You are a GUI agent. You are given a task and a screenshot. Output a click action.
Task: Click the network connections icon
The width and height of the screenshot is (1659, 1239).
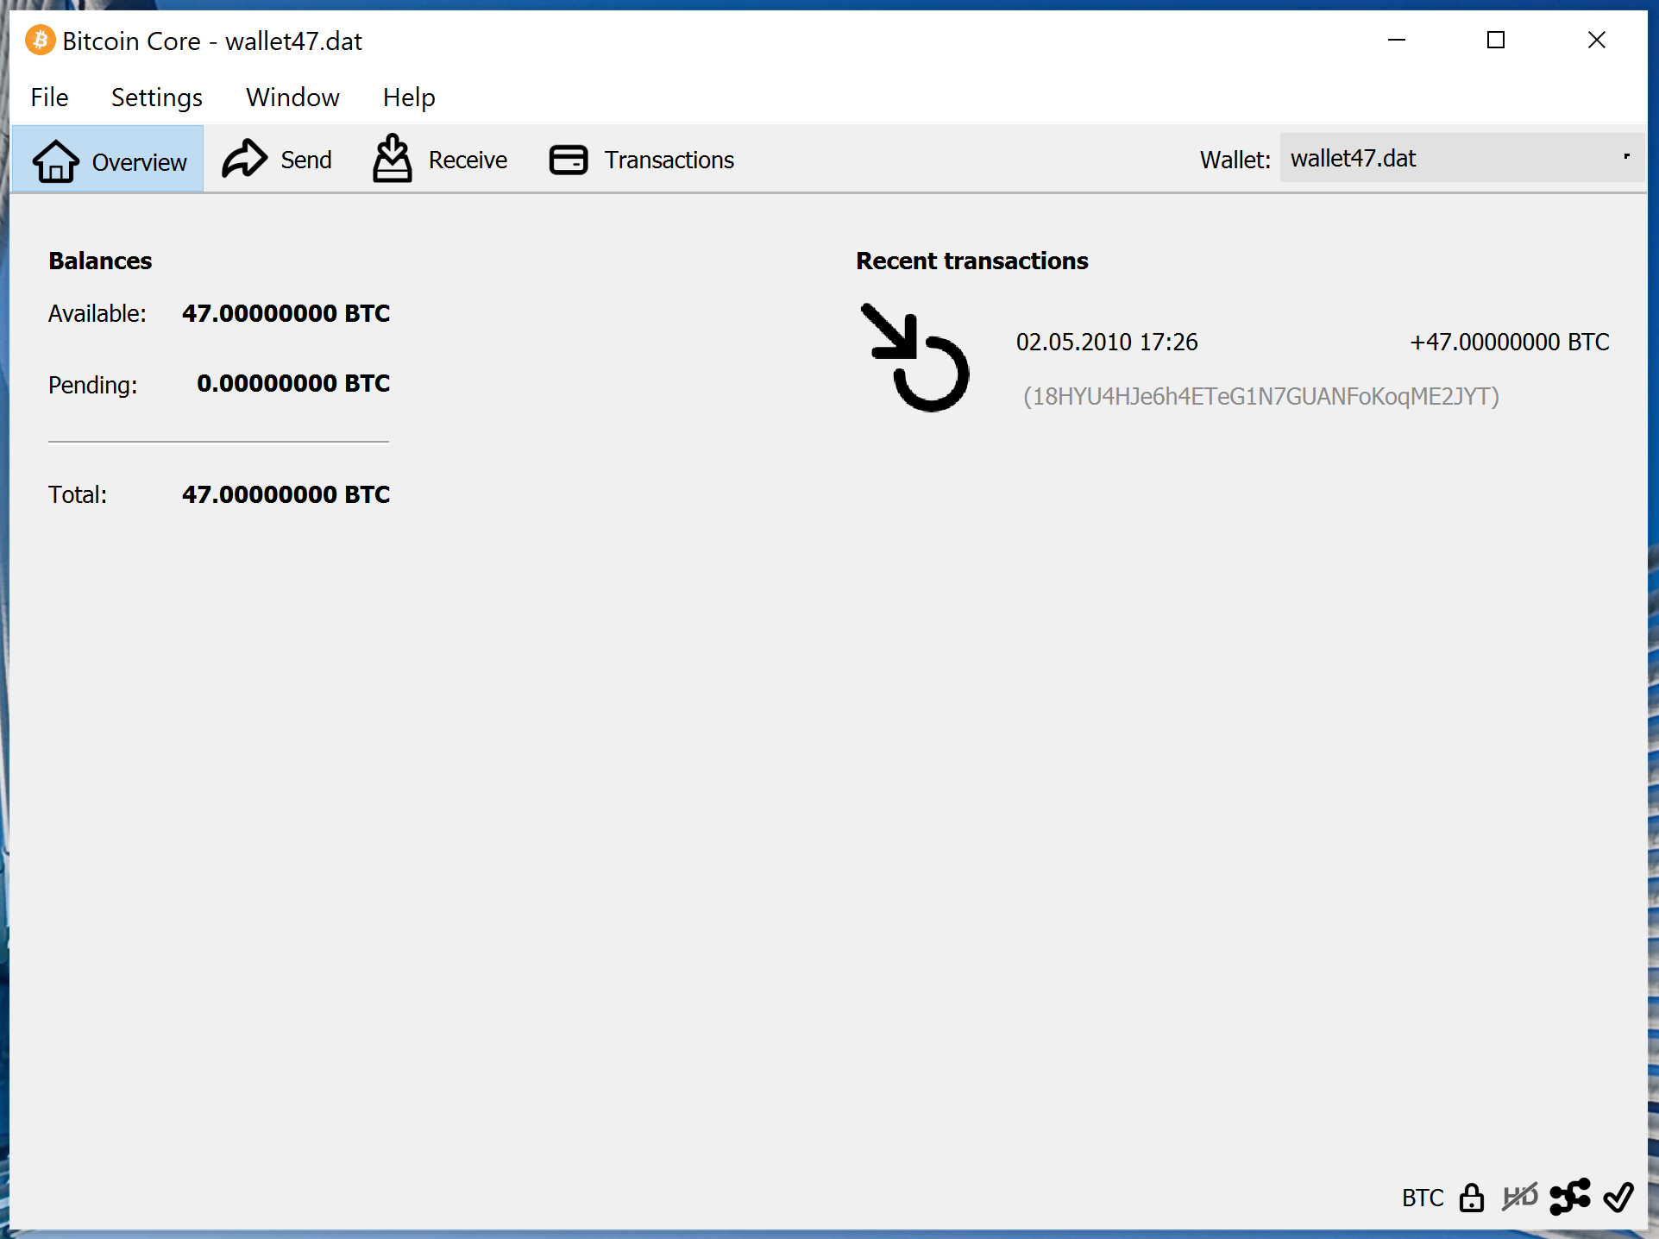tap(1570, 1197)
